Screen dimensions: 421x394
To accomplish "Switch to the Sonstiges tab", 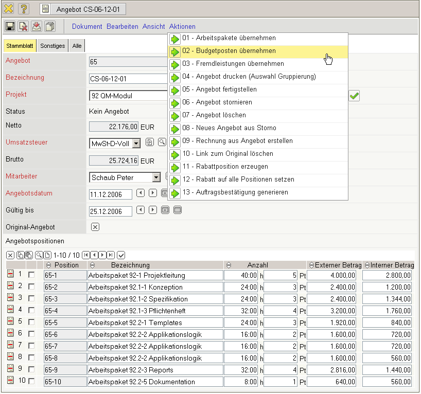I will (x=52, y=46).
